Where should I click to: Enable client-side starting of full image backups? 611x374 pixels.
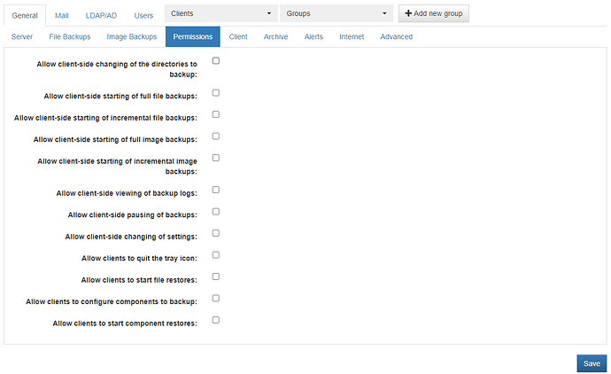click(x=216, y=136)
